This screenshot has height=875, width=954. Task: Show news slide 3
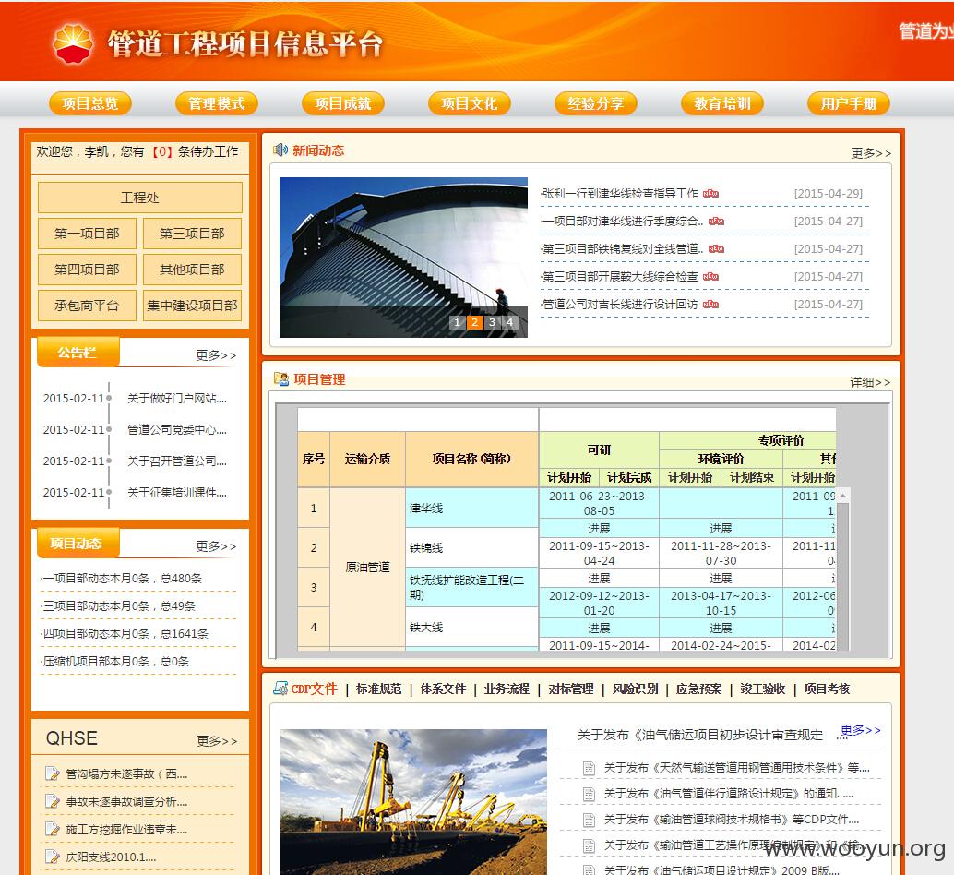(x=492, y=322)
